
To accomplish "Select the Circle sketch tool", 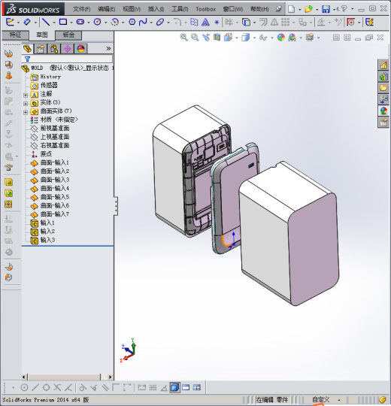I will tap(97, 22).
